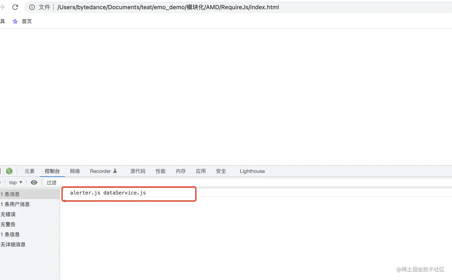The height and width of the screenshot is (280, 452).
Task: Switch to the 源代码 tab
Action: point(138,171)
